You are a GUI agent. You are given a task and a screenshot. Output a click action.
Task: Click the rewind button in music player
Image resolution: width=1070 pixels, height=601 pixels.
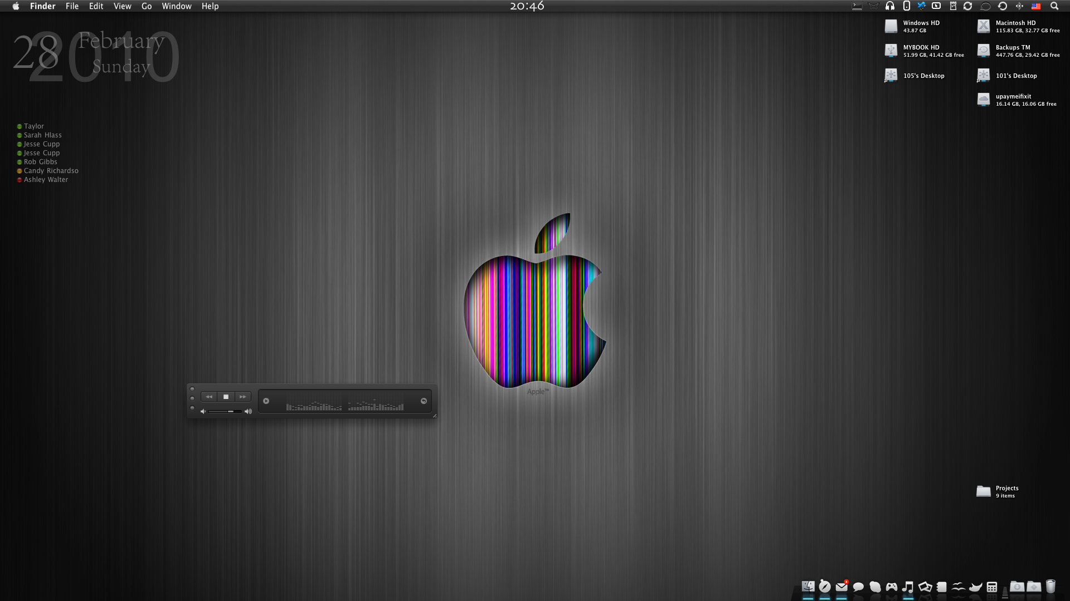tap(209, 397)
